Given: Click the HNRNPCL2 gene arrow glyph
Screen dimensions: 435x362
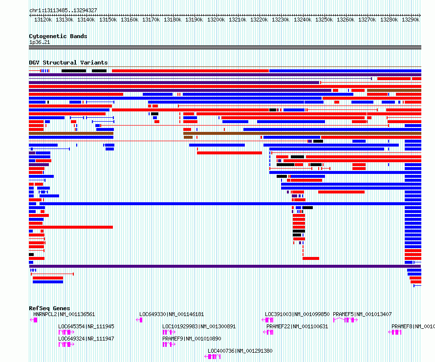Looking at the screenshot, I should [33, 320].
